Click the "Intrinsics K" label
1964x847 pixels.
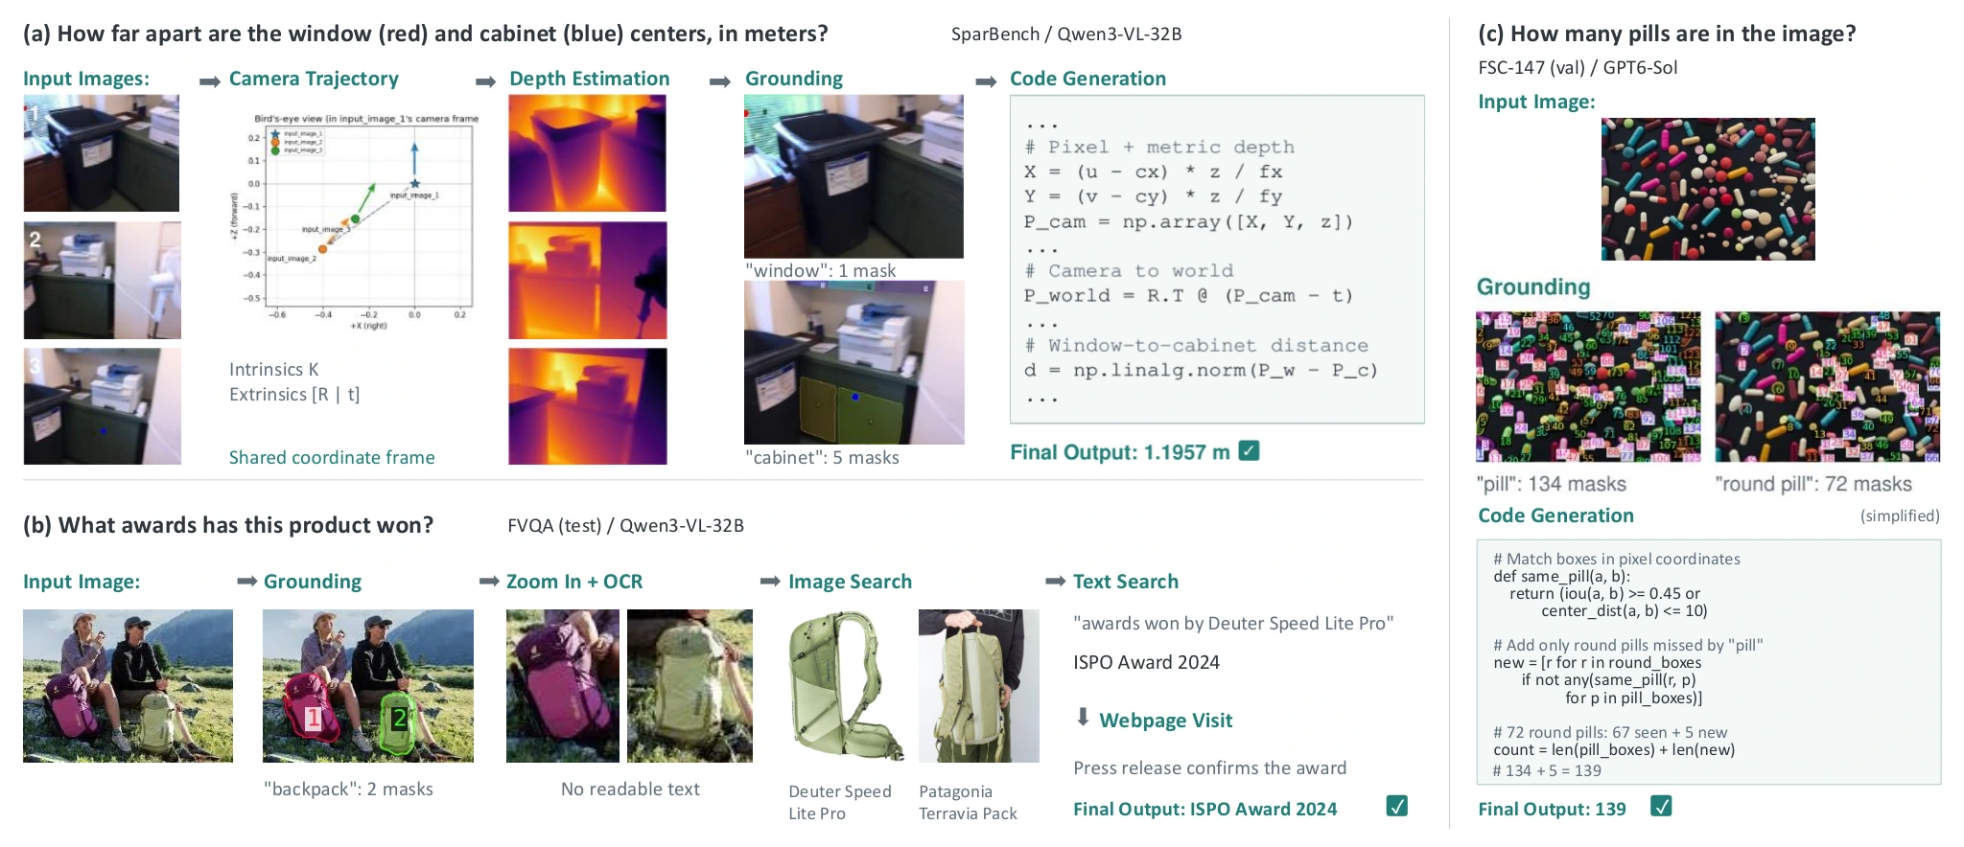tap(274, 369)
